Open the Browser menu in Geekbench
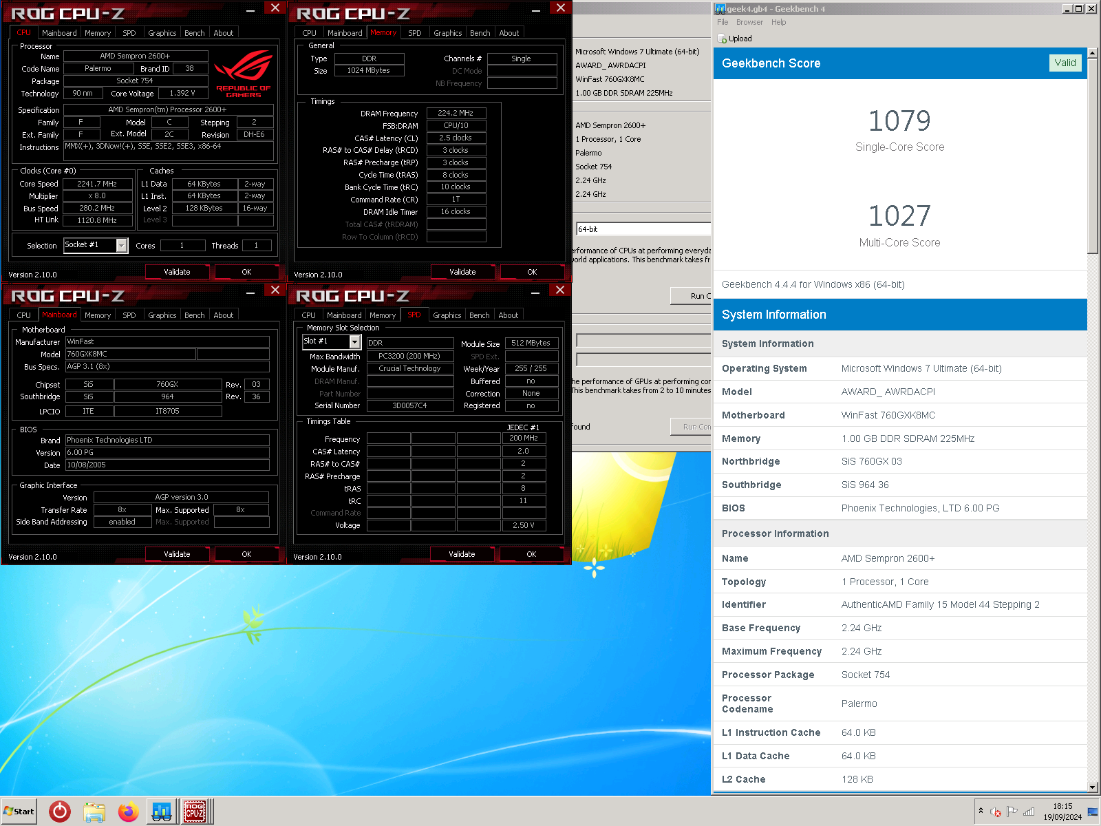The height and width of the screenshot is (826, 1101). coord(749,22)
